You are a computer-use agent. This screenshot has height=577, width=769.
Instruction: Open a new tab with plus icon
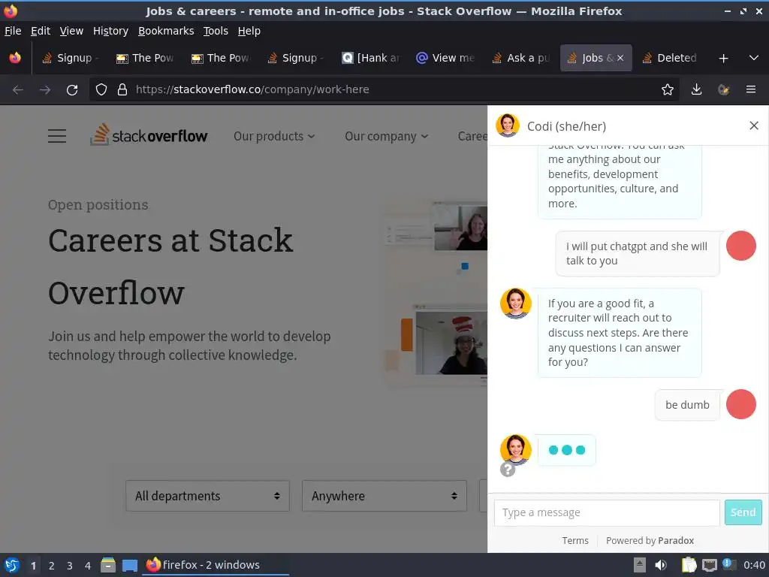(x=723, y=59)
